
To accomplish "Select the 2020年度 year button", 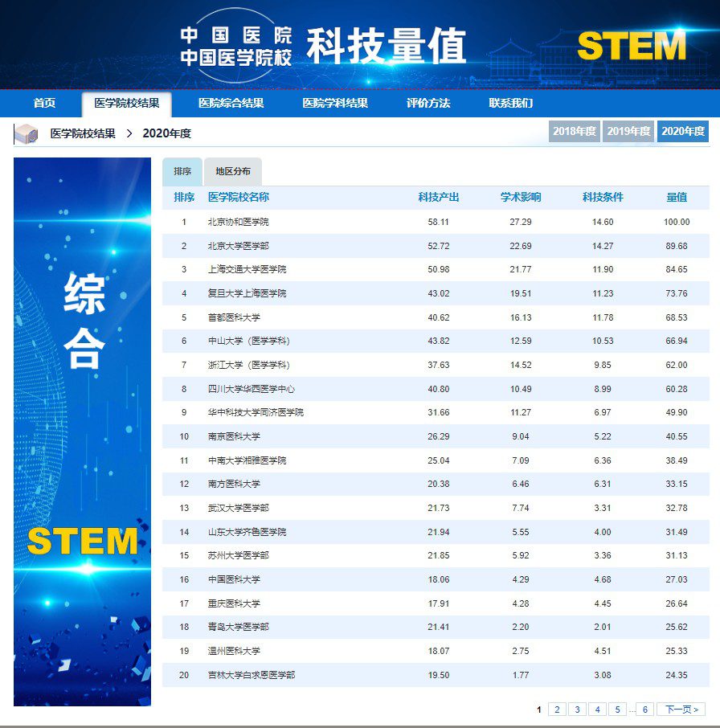I will [683, 132].
